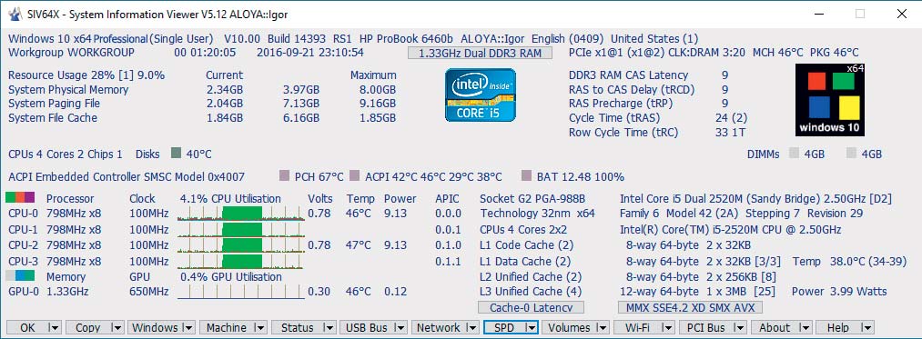Click the CPU-1 utilisation graph
This screenshot has height=339, width=922.
[241, 229]
